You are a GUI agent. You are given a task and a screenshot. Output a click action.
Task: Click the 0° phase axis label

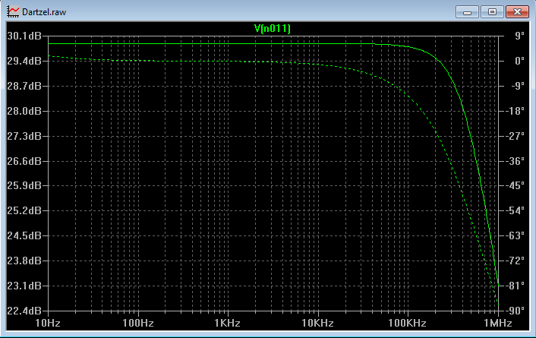point(519,61)
